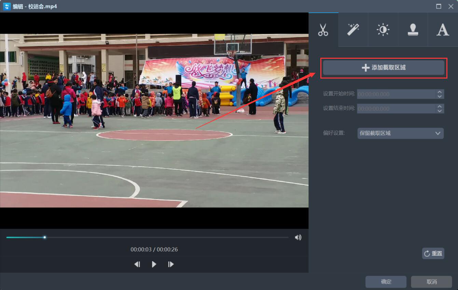Image resolution: width=458 pixels, height=290 pixels.
Task: Step back one frame
Action: 137,264
